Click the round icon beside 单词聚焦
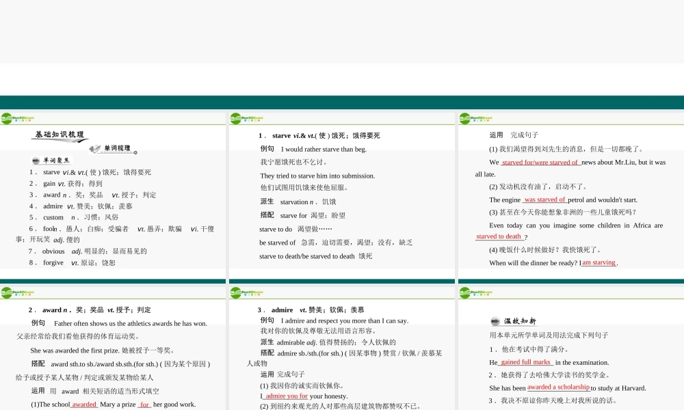This screenshot has width=684, height=410. click(36, 161)
